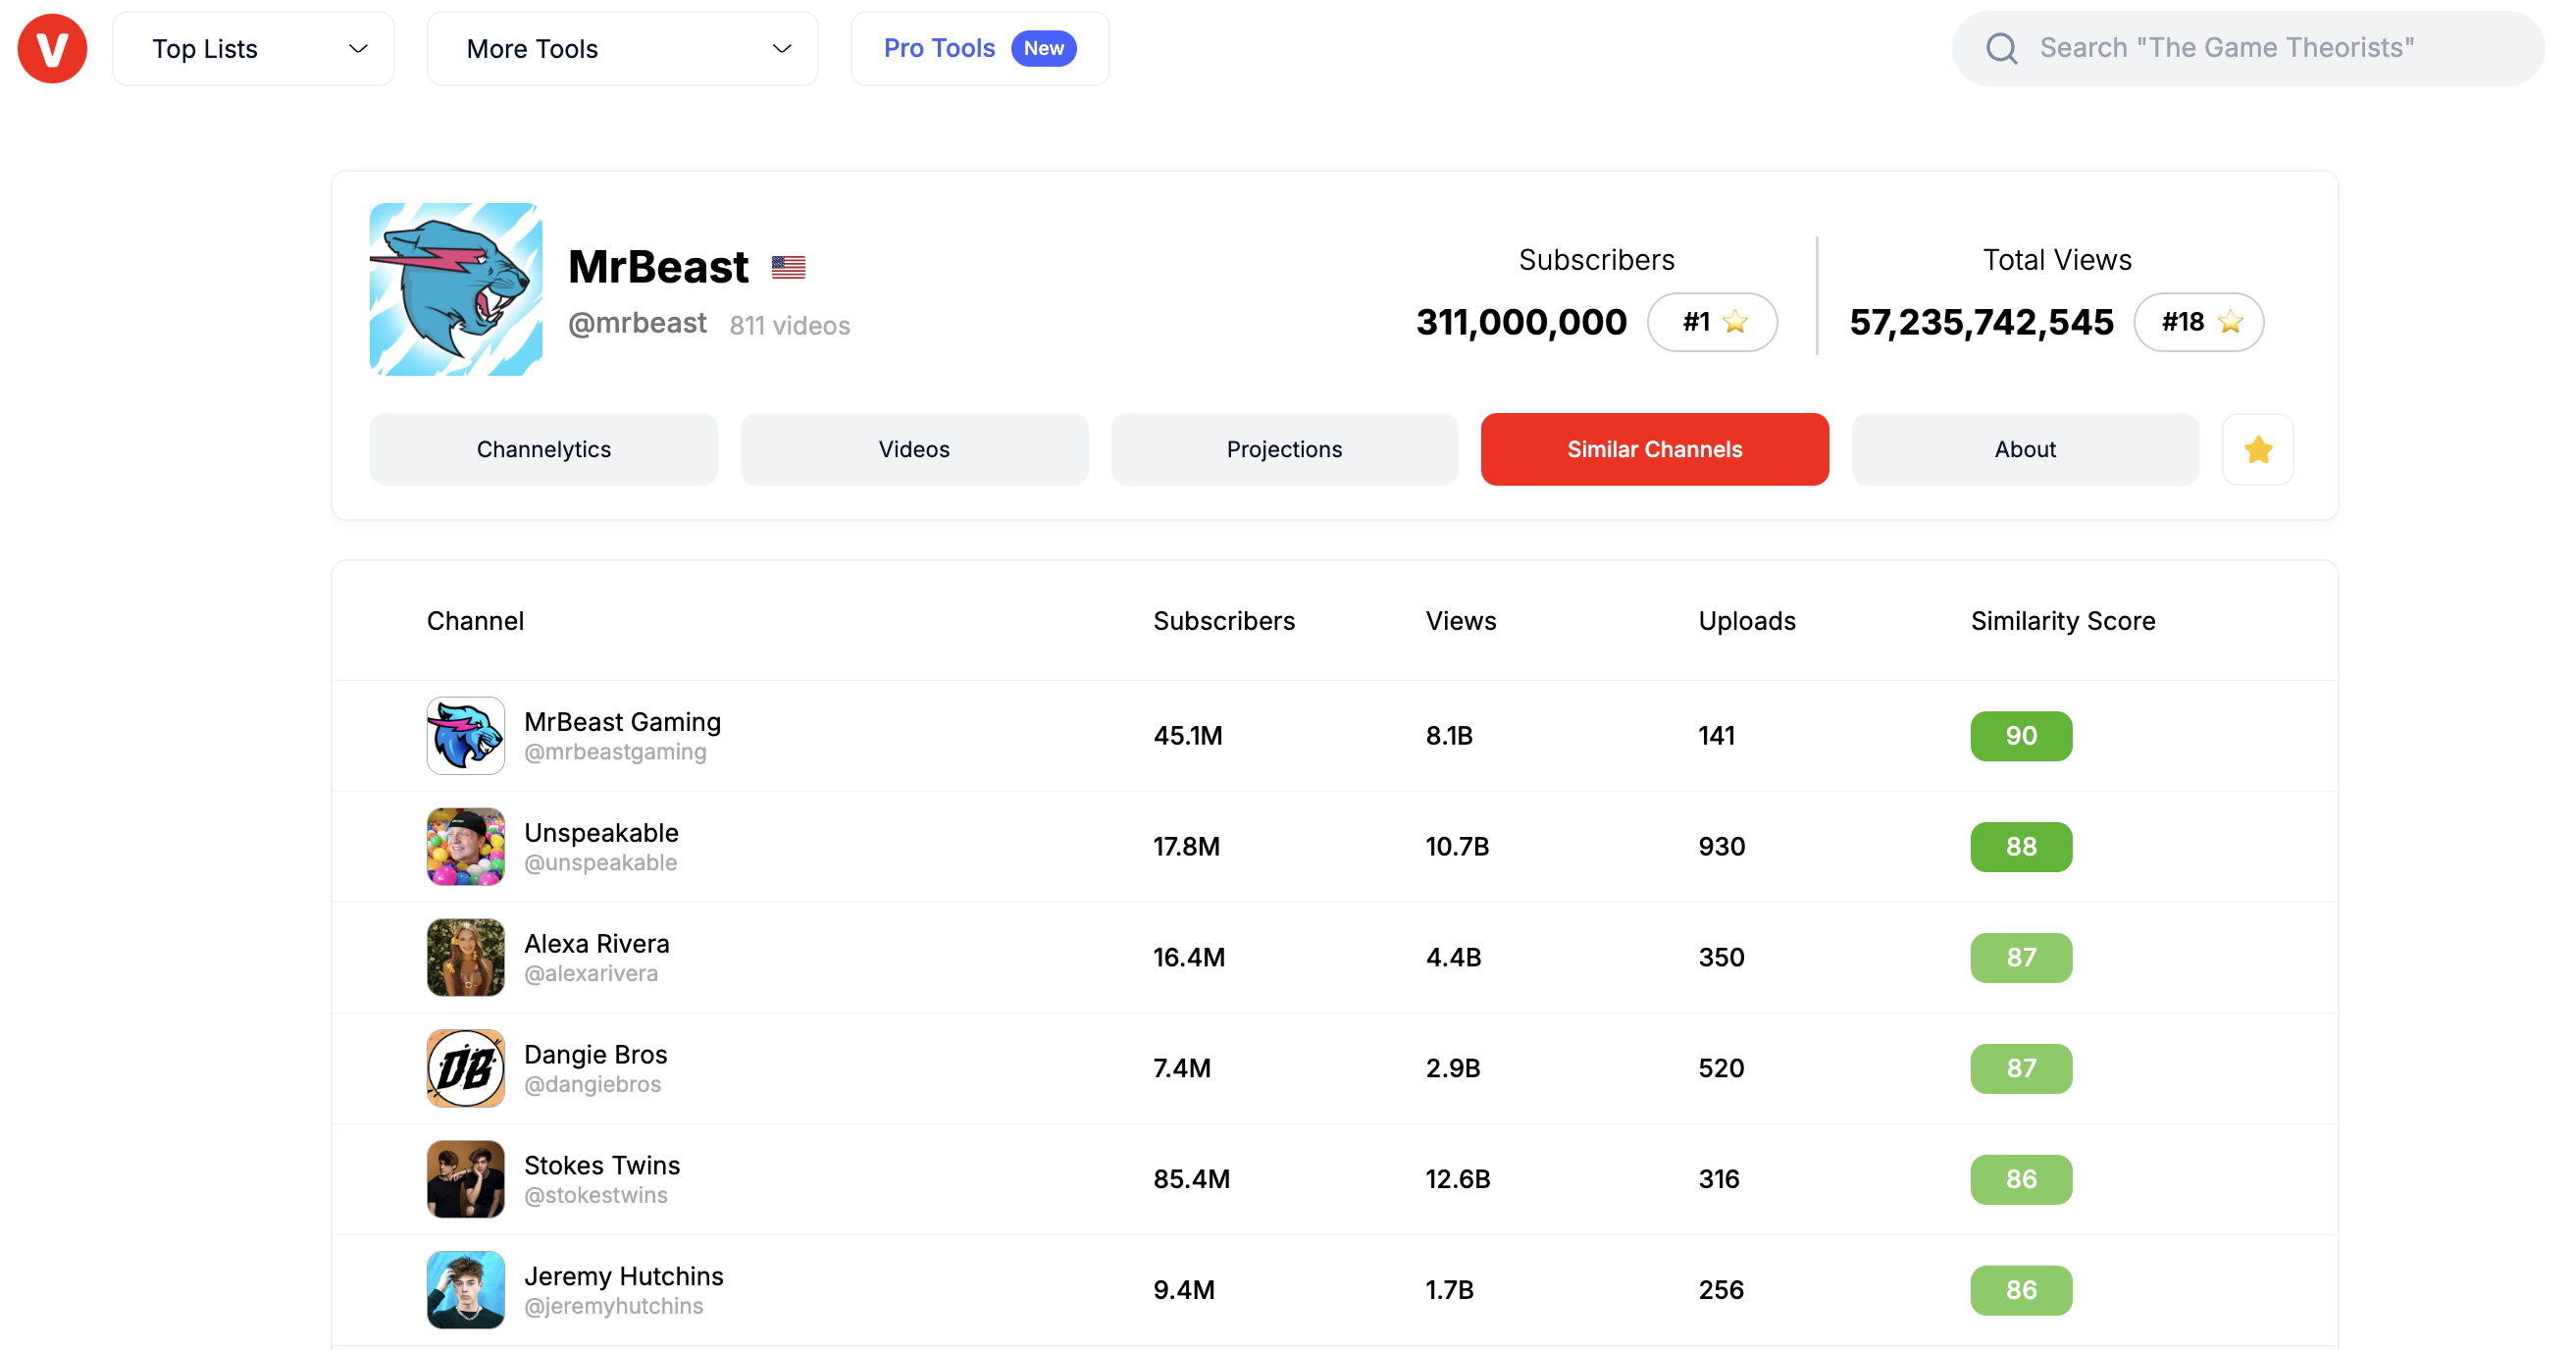Click the MrBeast Gaming avatar
The width and height of the screenshot is (2576, 1350).
tap(465, 735)
